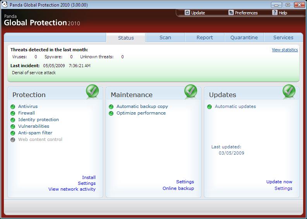The image size is (307, 219).
Task: Click the Update icon in top toolbar
Action: click(187, 13)
